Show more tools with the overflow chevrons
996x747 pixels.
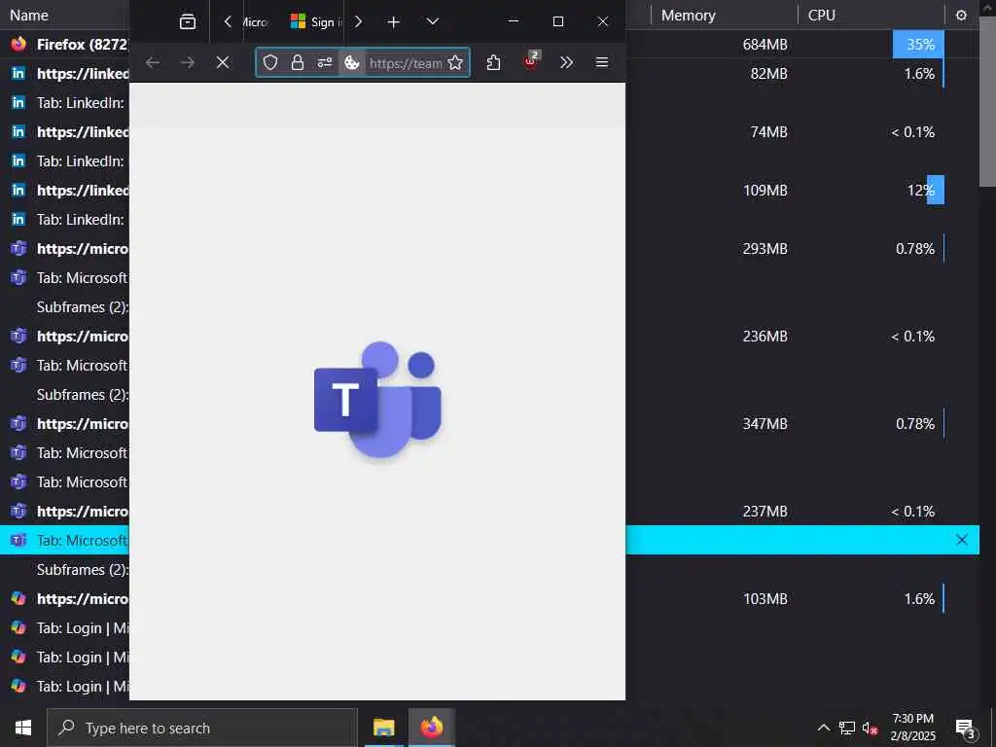(x=567, y=62)
